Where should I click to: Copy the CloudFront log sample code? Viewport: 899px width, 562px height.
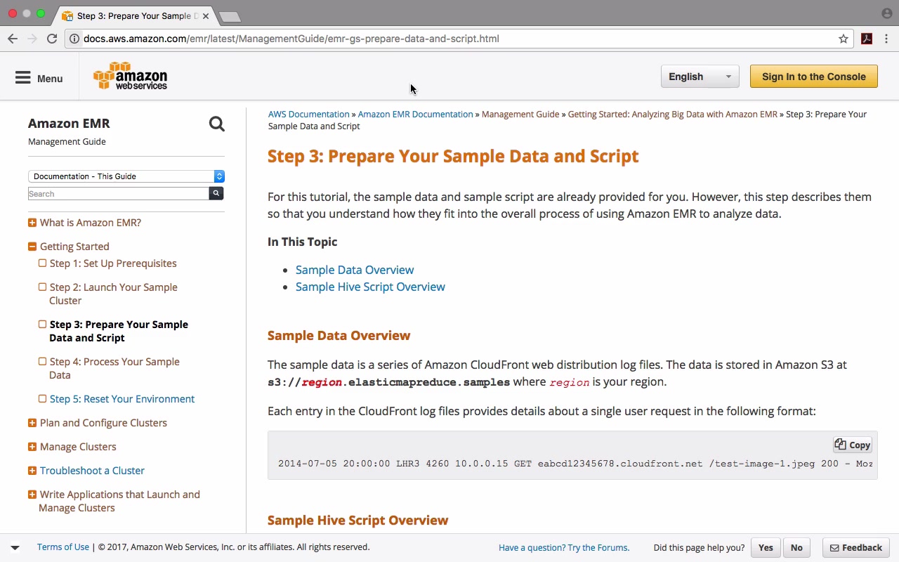(x=853, y=445)
